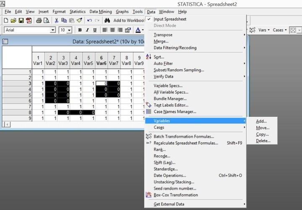Image resolution: width=302 pixels, height=210 pixels.
Task: Click the Add to Workbook button
Action: (x=129, y=20)
